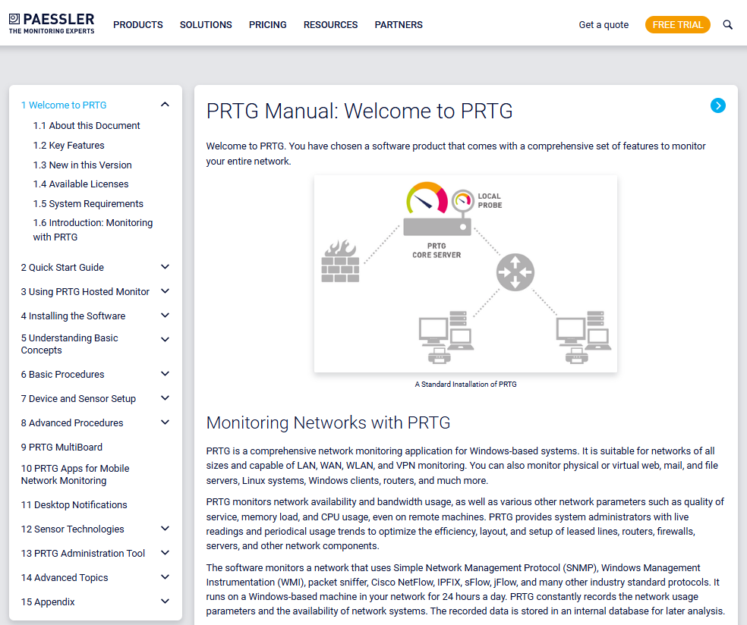Image resolution: width=747 pixels, height=625 pixels.
Task: Expand '2 Quick Start Guide'
Action: (x=165, y=267)
